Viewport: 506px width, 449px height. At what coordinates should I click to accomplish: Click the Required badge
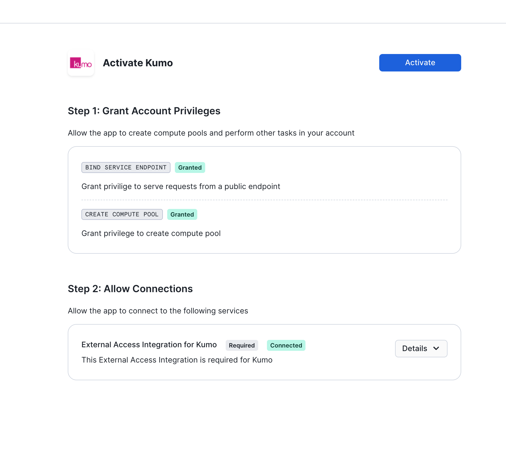[242, 345]
